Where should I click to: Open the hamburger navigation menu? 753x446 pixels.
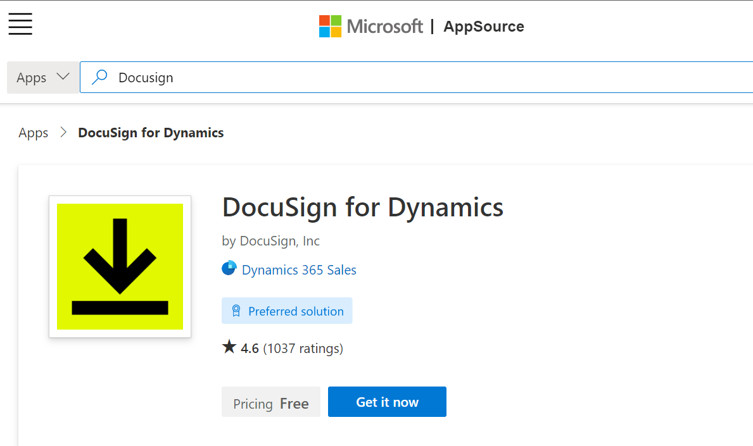click(x=20, y=24)
